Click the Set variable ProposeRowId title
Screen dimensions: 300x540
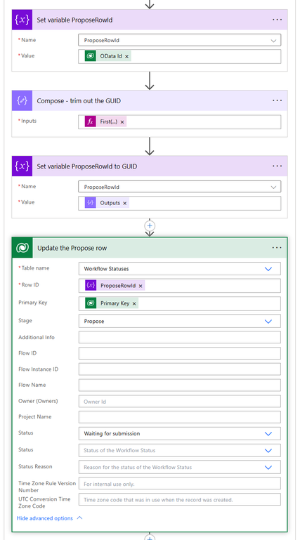pyautogui.click(x=74, y=20)
